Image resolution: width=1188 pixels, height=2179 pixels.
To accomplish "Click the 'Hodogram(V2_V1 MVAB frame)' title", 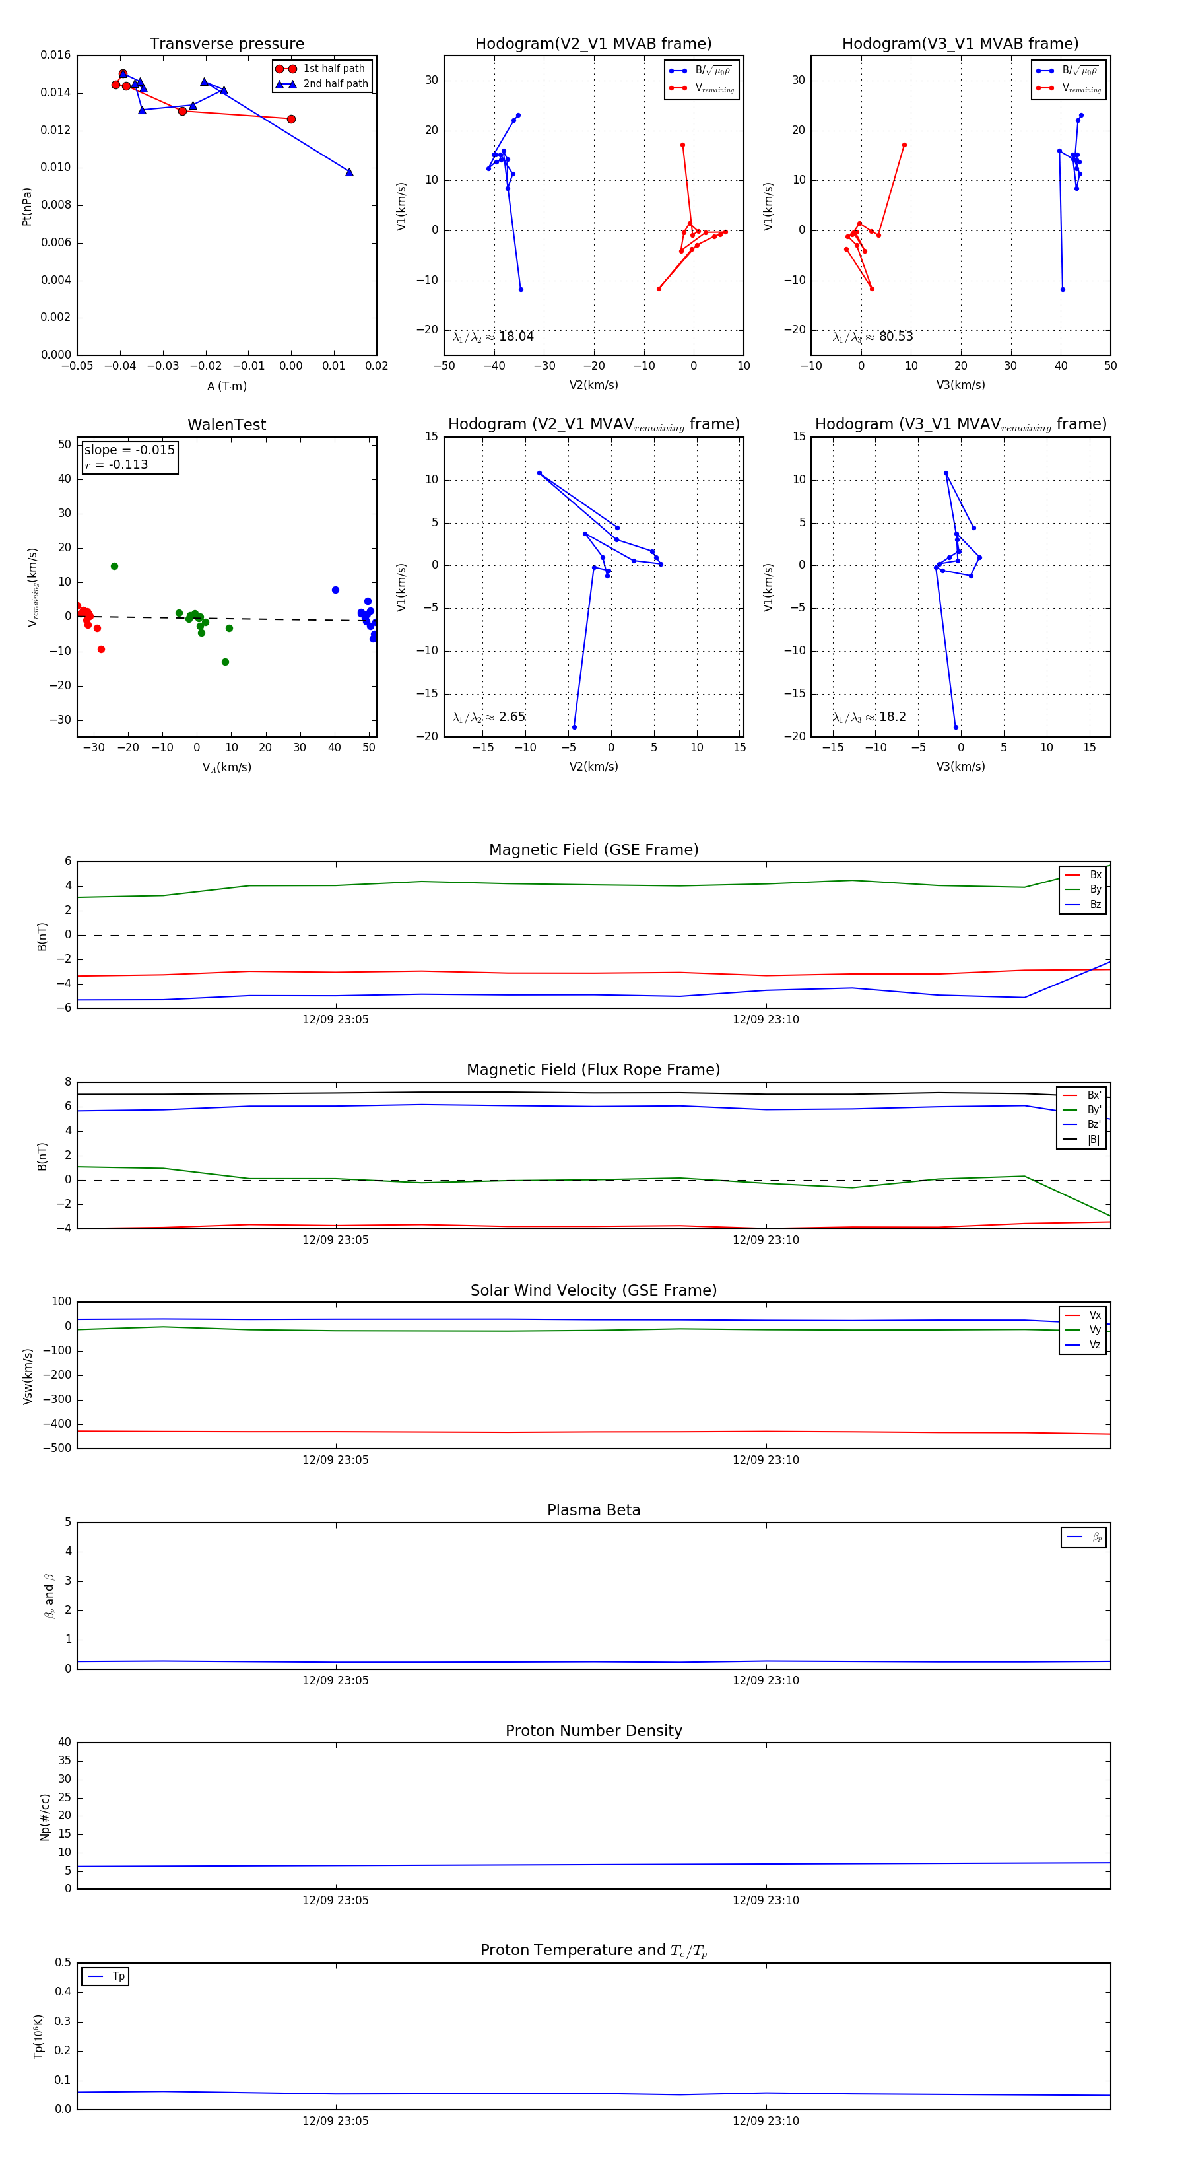I will (593, 44).
